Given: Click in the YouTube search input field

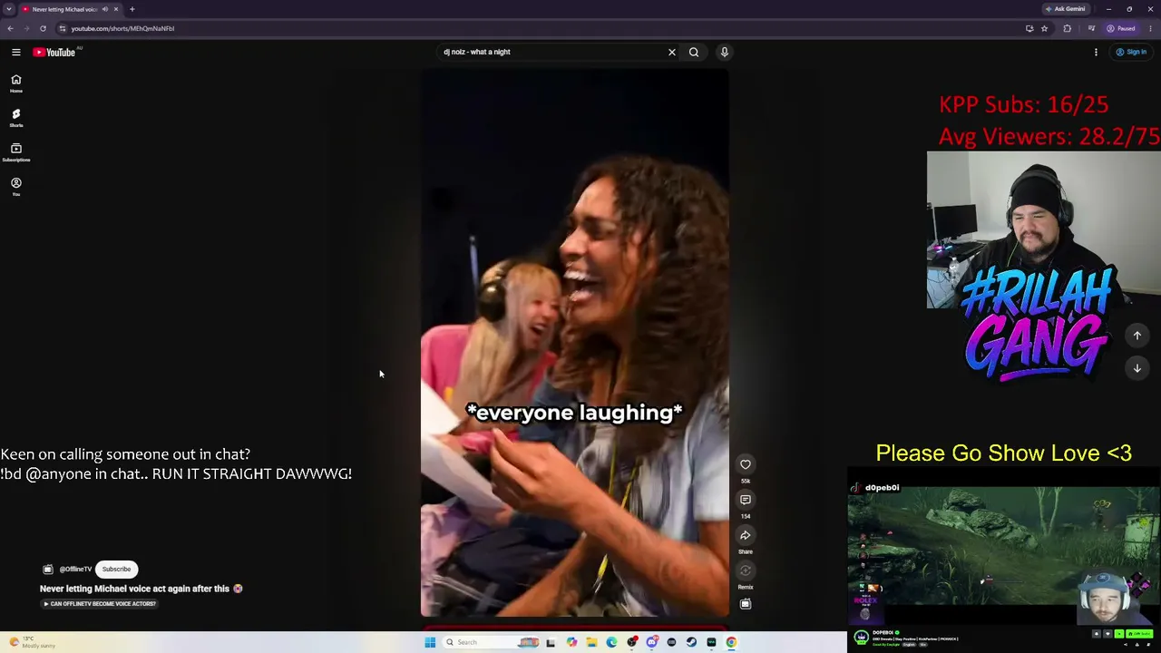Looking at the screenshot, I should [x=551, y=52].
